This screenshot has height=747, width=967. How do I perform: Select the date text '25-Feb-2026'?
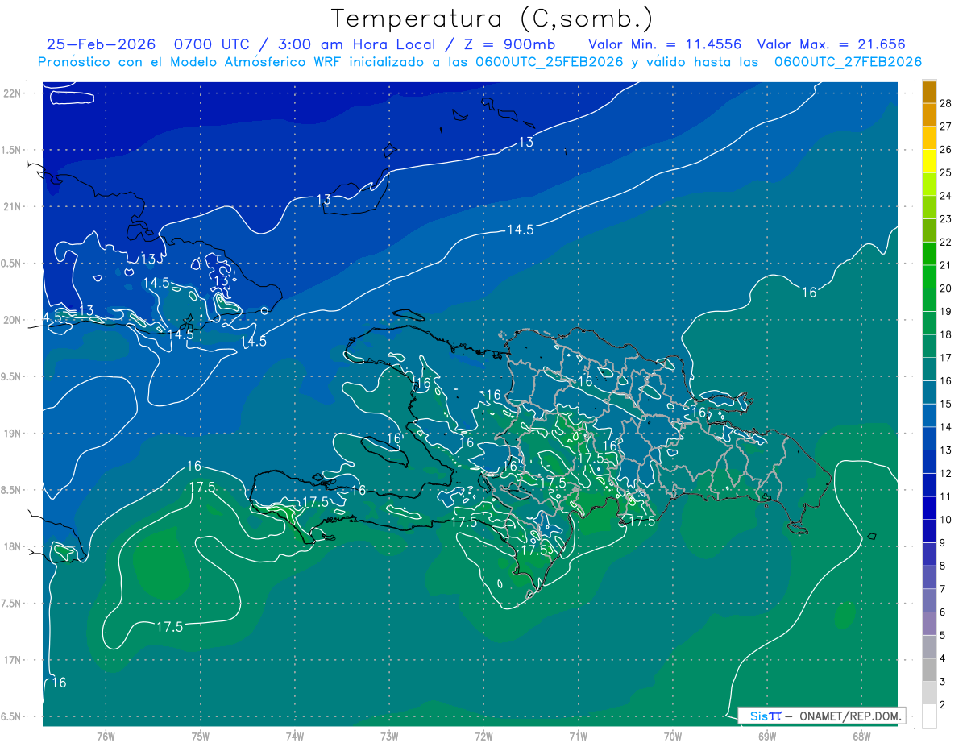100,44
